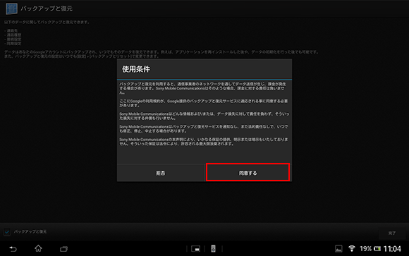
Task: Tap the 19% battery percentage text
Action: point(365,249)
